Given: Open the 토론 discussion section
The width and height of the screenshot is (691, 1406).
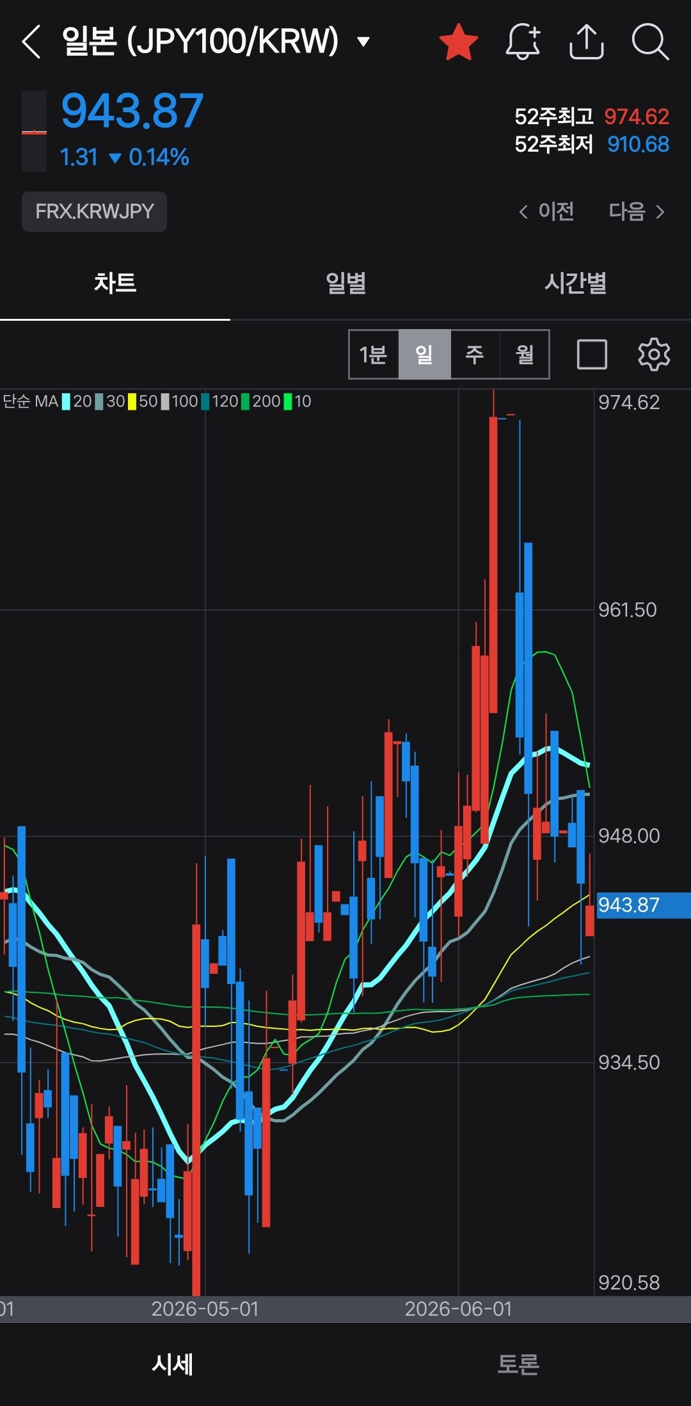Looking at the screenshot, I should point(518,1364).
